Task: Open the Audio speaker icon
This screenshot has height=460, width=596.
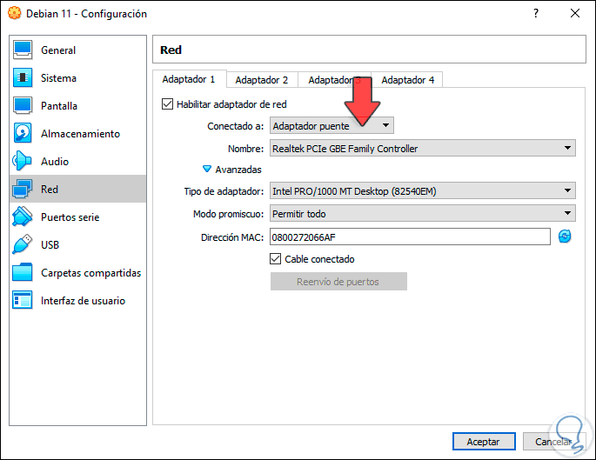Action: 23,162
